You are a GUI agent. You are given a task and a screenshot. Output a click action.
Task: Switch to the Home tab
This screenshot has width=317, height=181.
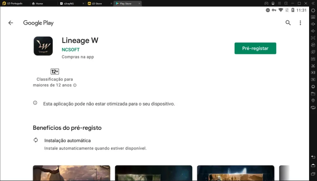(37, 4)
